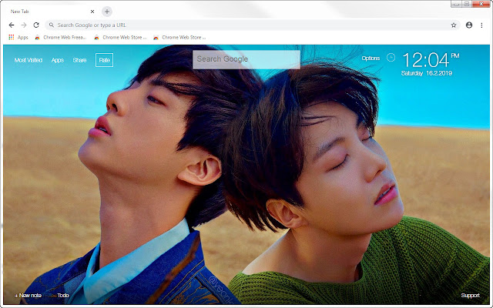The width and height of the screenshot is (493, 308).
Task: Click the address bar URL field
Action: [252, 25]
